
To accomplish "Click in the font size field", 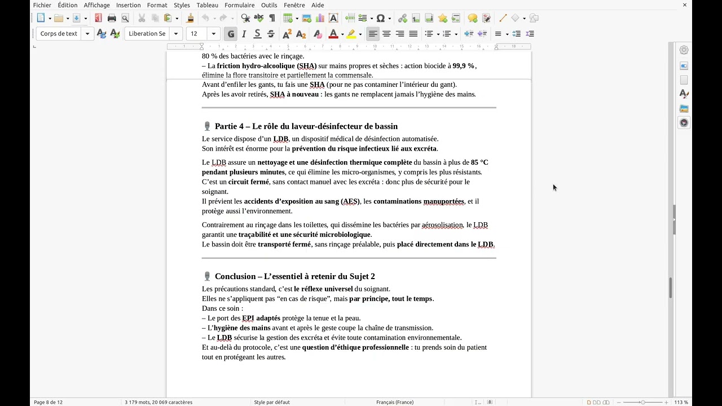I will 197,34.
